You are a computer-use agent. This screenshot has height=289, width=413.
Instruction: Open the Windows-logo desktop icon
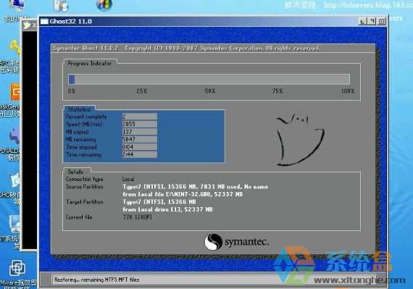(104, 5)
